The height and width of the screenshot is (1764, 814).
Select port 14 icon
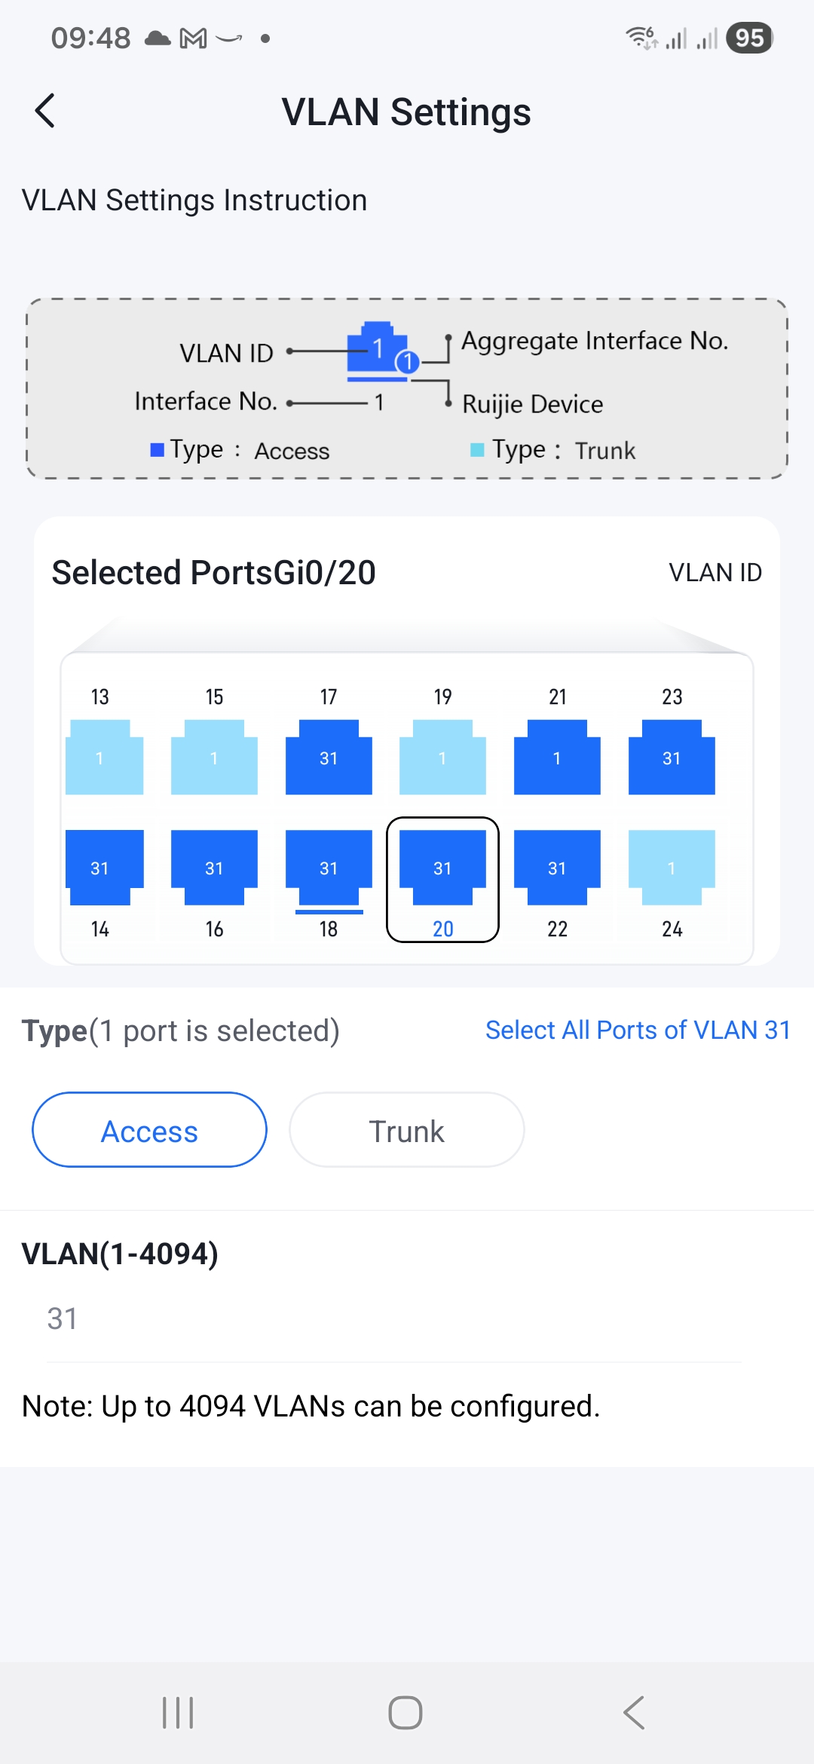pos(103,868)
